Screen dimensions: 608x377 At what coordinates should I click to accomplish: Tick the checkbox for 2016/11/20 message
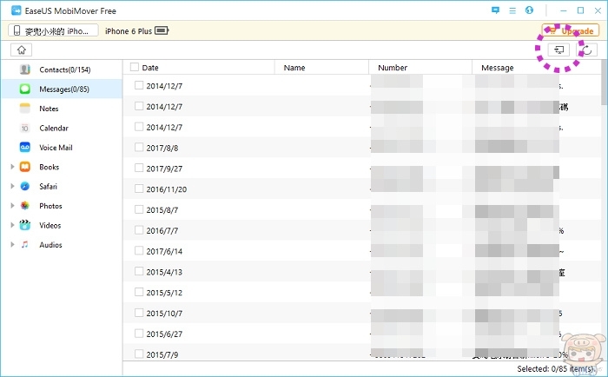(x=139, y=188)
